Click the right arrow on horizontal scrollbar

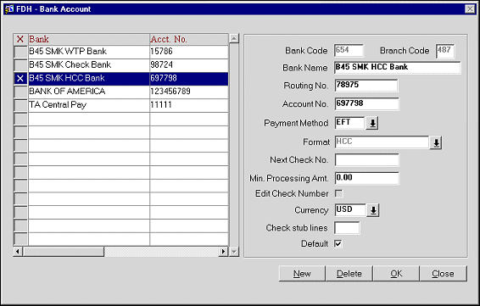[x=223, y=252]
